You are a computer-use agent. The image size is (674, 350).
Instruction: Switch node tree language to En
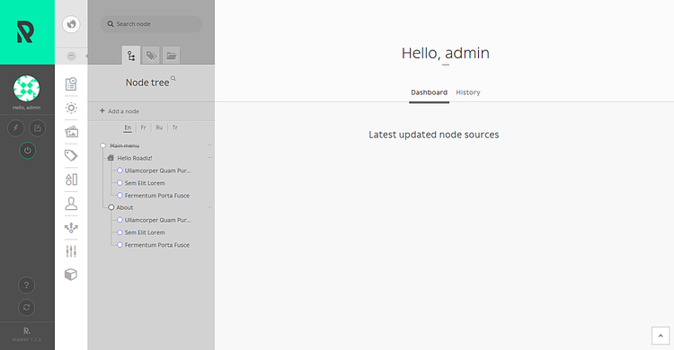pos(128,127)
